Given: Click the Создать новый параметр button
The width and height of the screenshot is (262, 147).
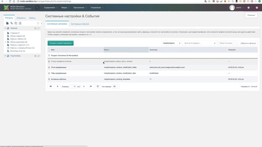Looking at the screenshot, I should click(x=61, y=43).
